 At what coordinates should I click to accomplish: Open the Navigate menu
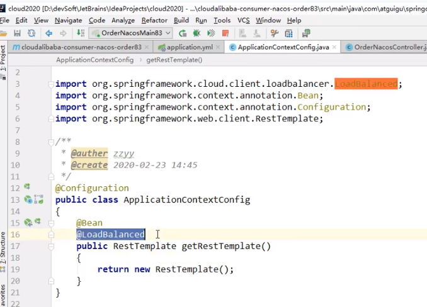click(69, 20)
